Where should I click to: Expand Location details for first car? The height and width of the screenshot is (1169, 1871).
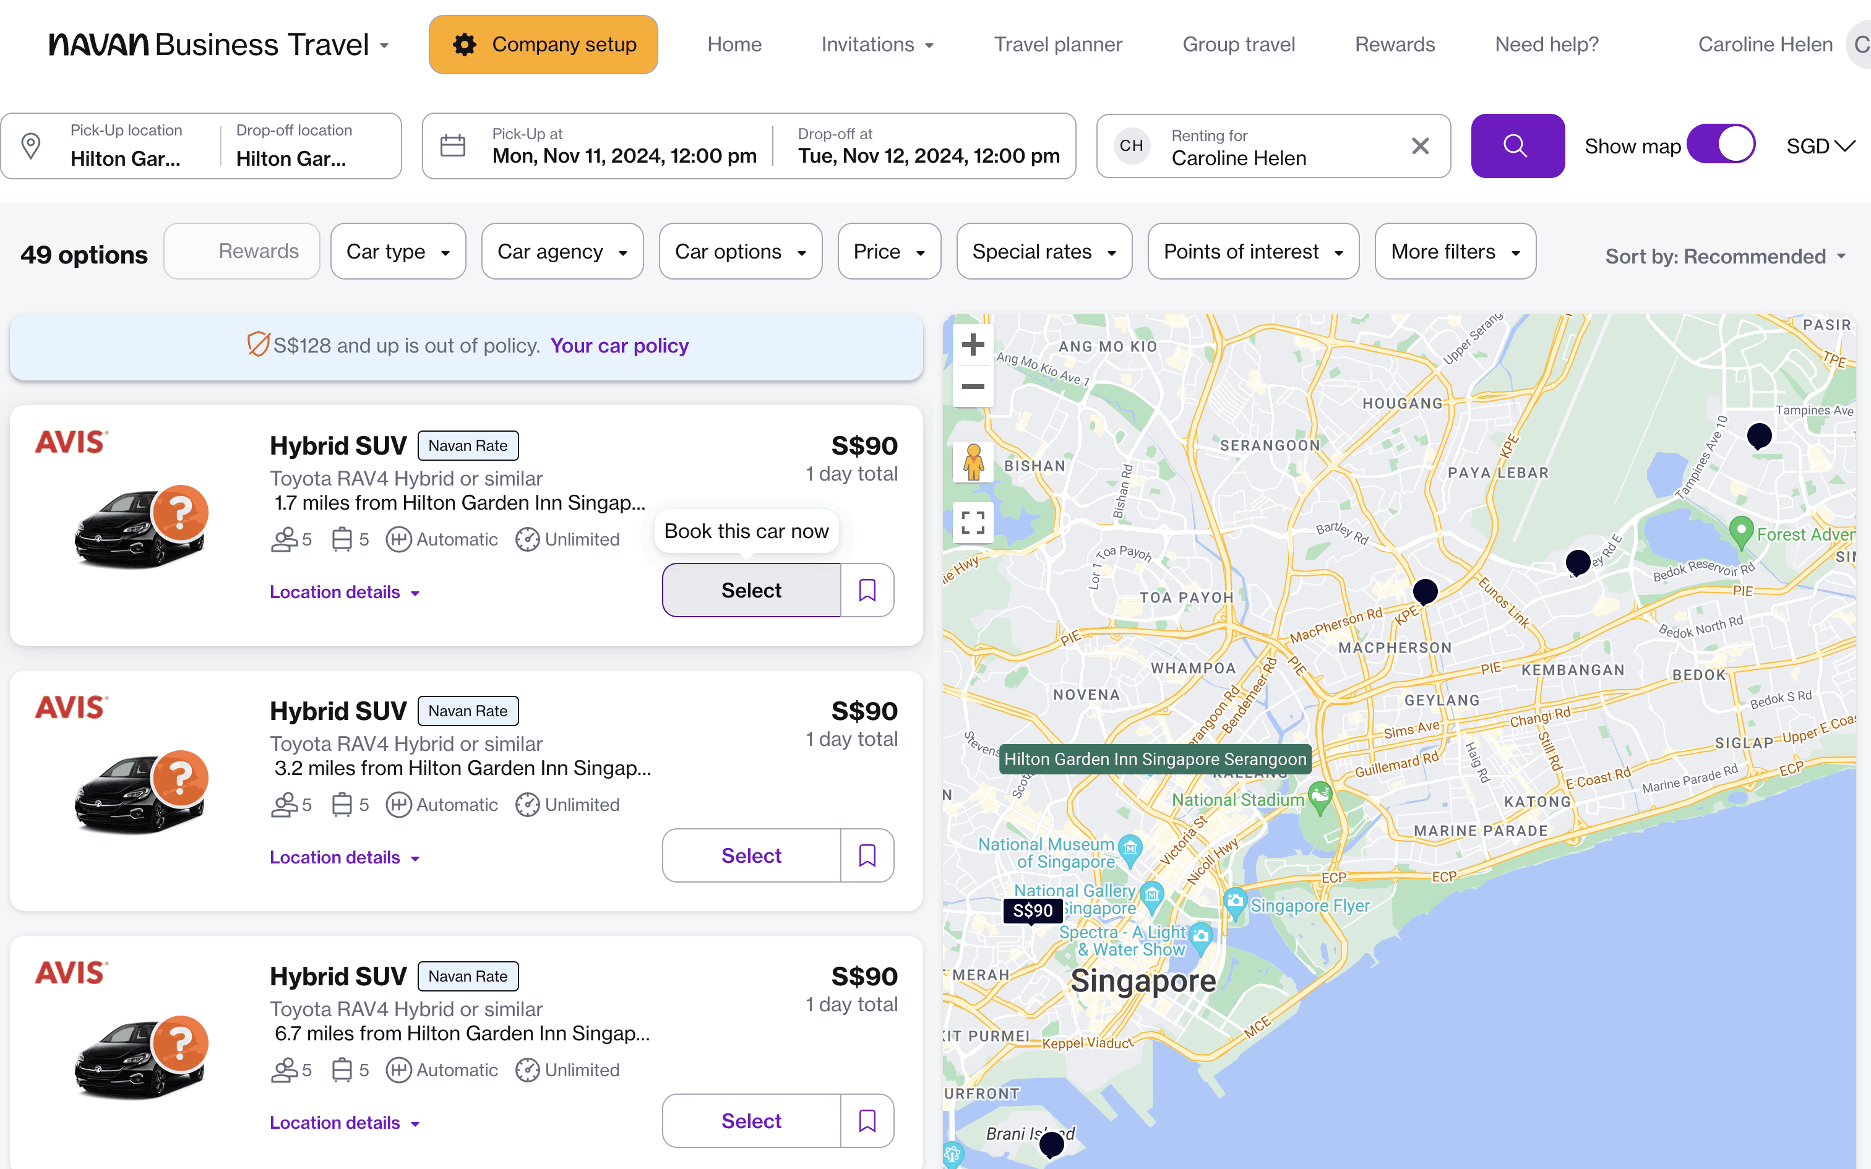pyautogui.click(x=344, y=593)
